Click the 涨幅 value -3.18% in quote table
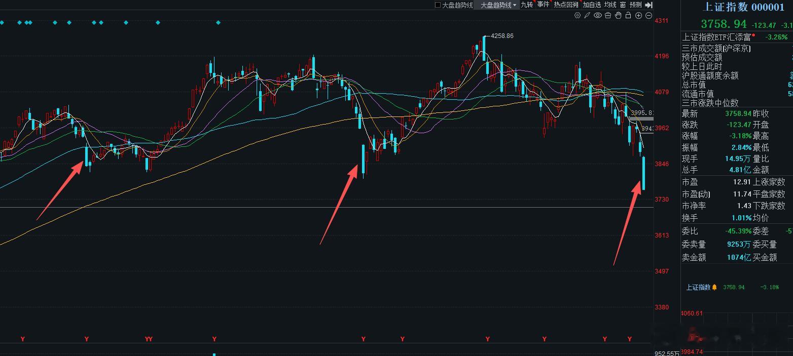 coord(740,136)
